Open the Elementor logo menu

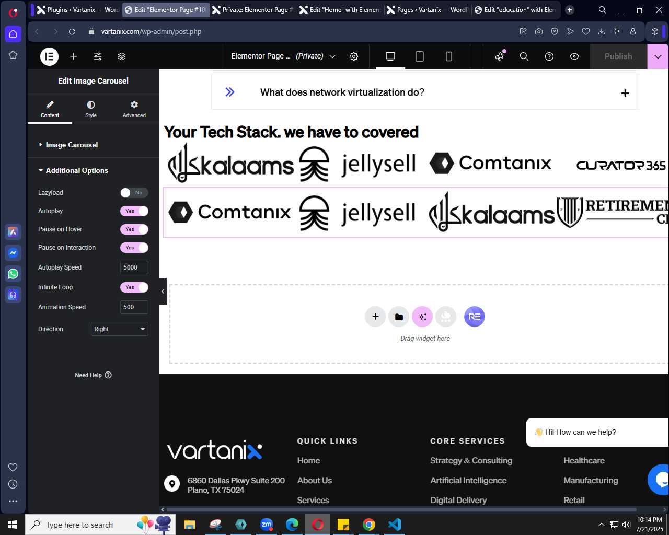[50, 56]
